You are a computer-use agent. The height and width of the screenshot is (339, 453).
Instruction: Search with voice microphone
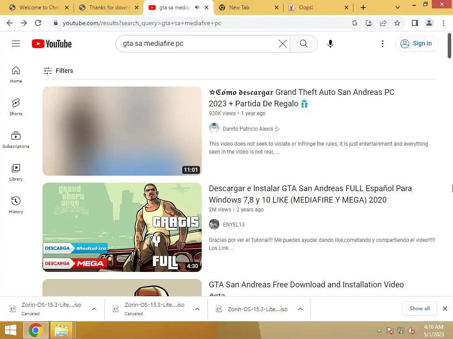click(x=330, y=44)
